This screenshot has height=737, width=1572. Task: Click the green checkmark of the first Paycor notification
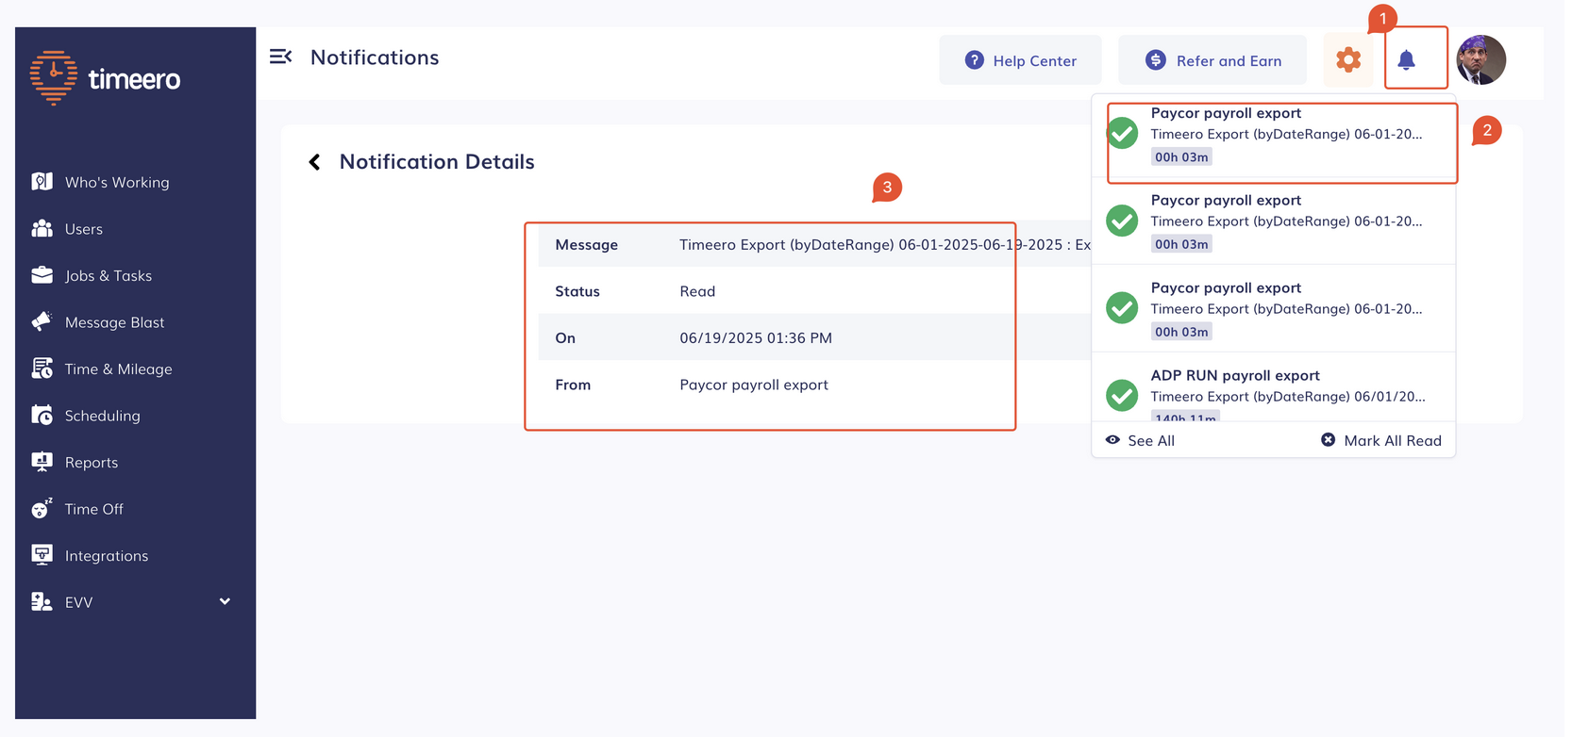point(1122,133)
